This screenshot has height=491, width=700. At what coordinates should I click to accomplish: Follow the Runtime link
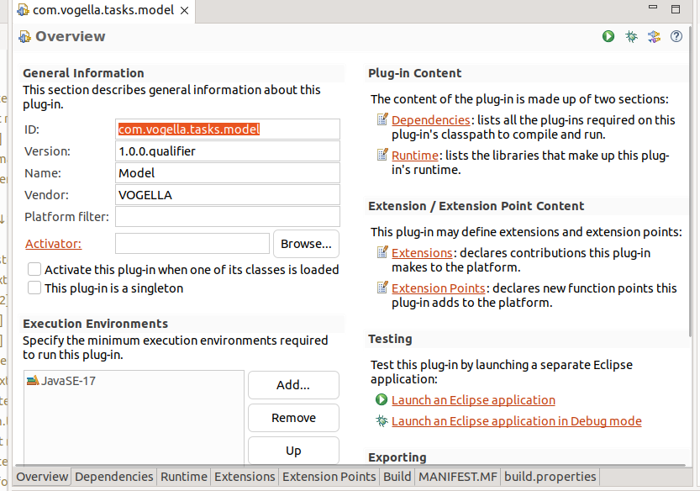415,156
